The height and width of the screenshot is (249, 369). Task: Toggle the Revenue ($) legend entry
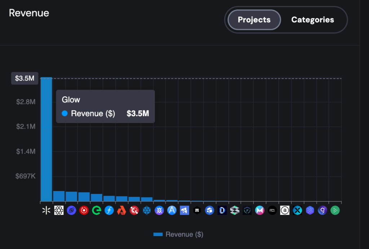178,234
